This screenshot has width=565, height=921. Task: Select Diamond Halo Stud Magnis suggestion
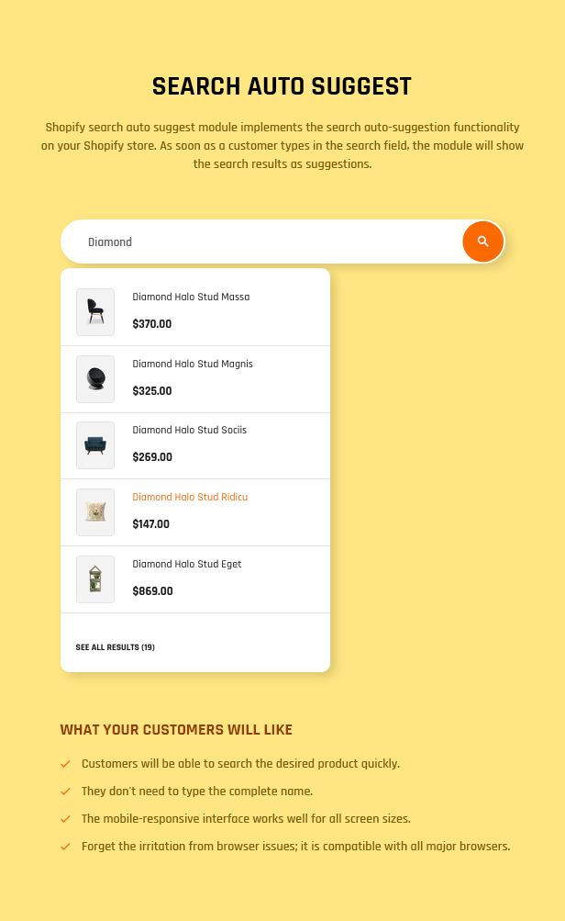pyautogui.click(x=193, y=365)
